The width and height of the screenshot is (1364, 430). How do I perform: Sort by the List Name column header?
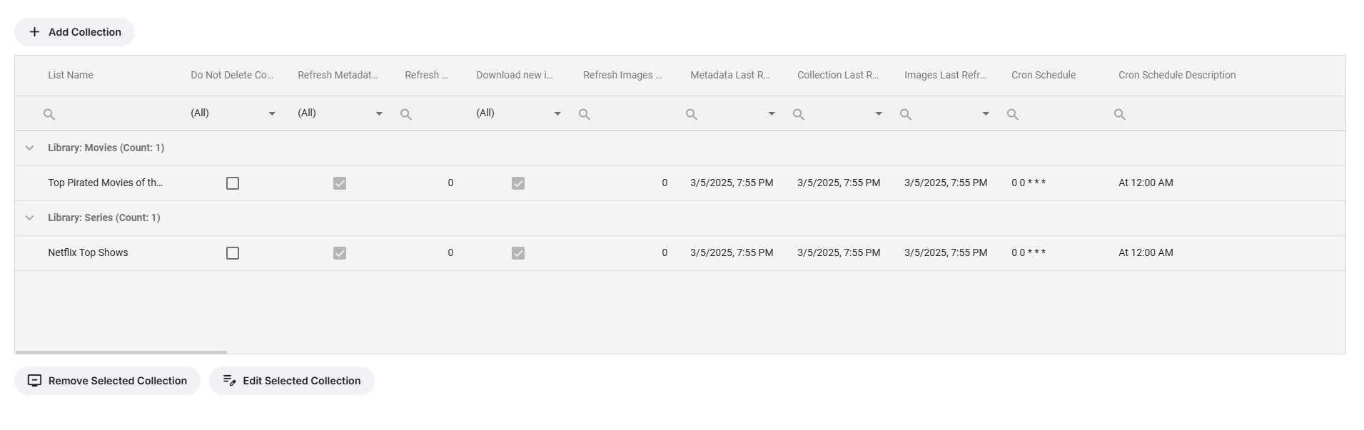tap(71, 76)
